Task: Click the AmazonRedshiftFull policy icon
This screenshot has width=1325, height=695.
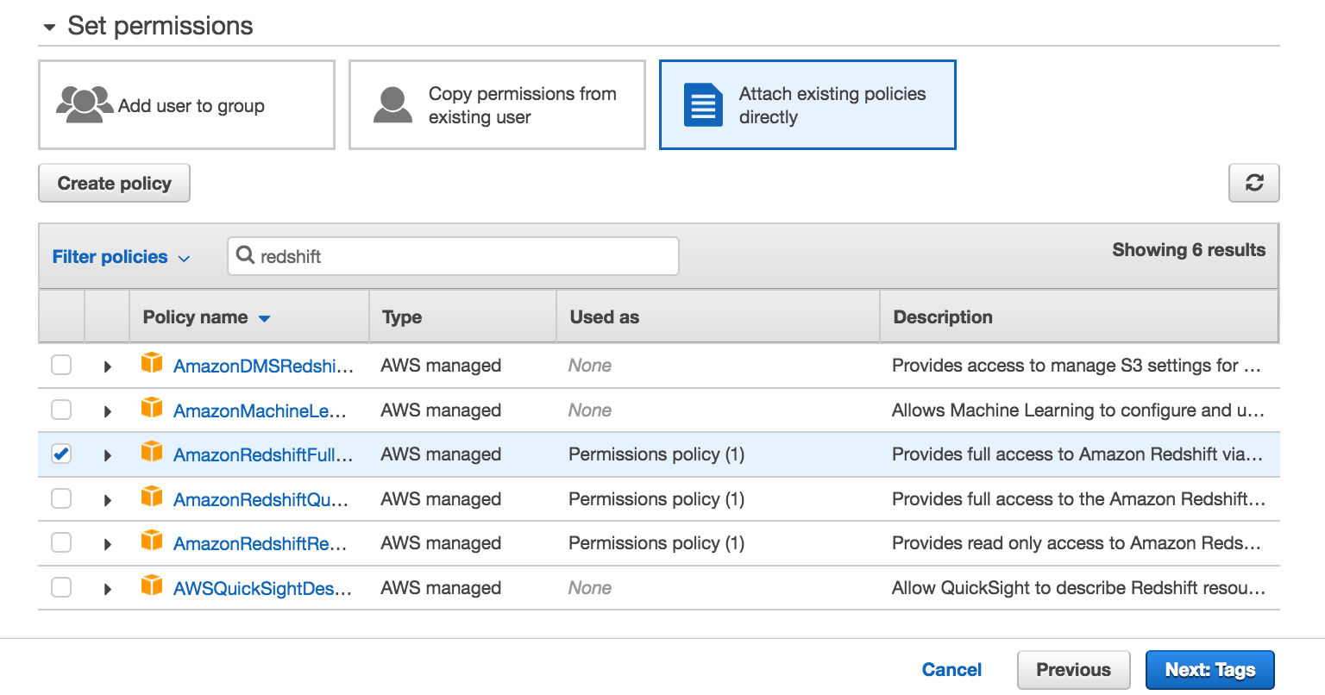Action: (x=152, y=454)
